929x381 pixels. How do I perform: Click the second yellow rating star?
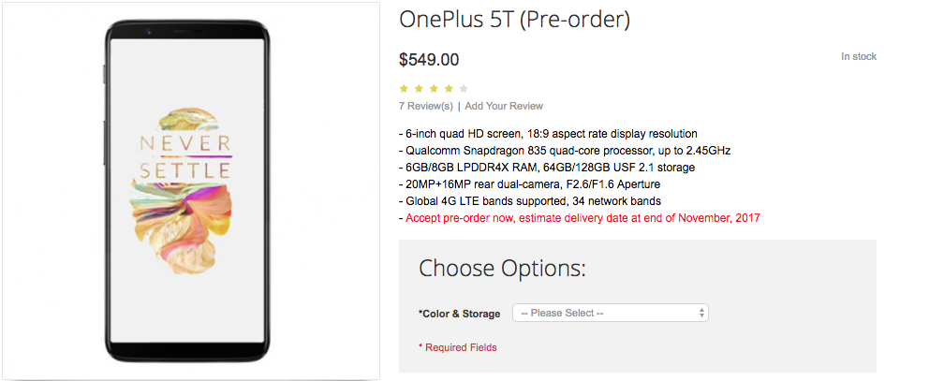point(419,88)
